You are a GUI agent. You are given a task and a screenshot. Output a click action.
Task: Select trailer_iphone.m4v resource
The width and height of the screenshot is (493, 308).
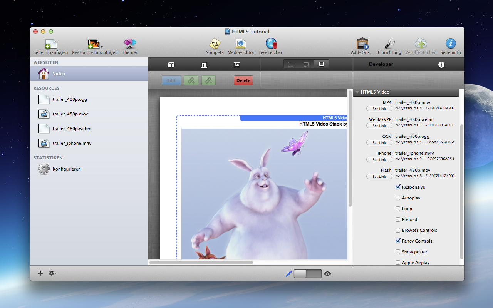(89, 143)
